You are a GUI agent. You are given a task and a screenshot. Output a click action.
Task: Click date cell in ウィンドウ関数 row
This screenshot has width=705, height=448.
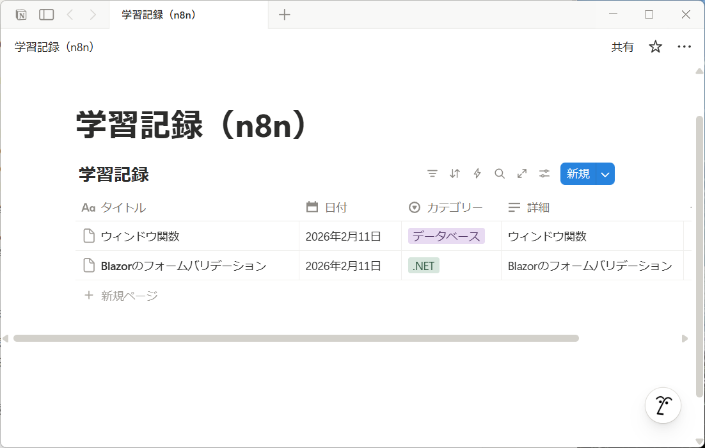click(x=350, y=236)
